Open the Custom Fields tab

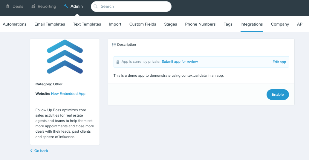click(x=143, y=24)
